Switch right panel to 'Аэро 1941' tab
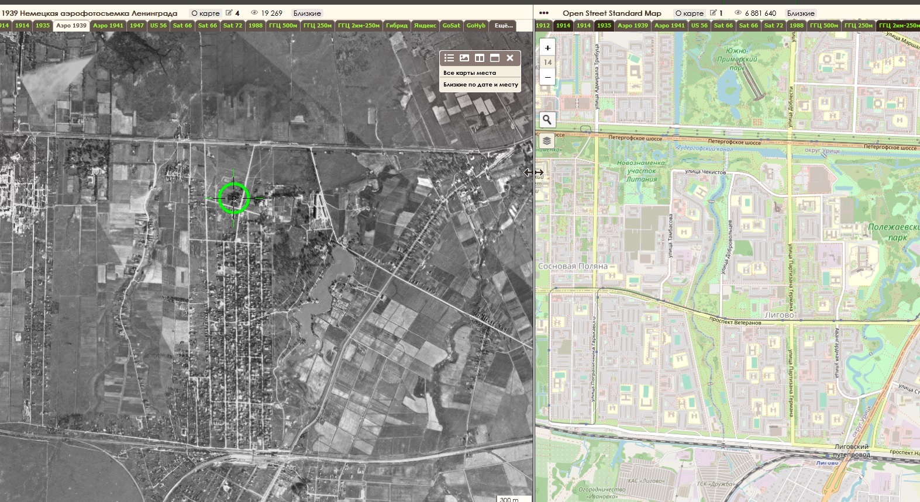This screenshot has width=920, height=502. (670, 26)
